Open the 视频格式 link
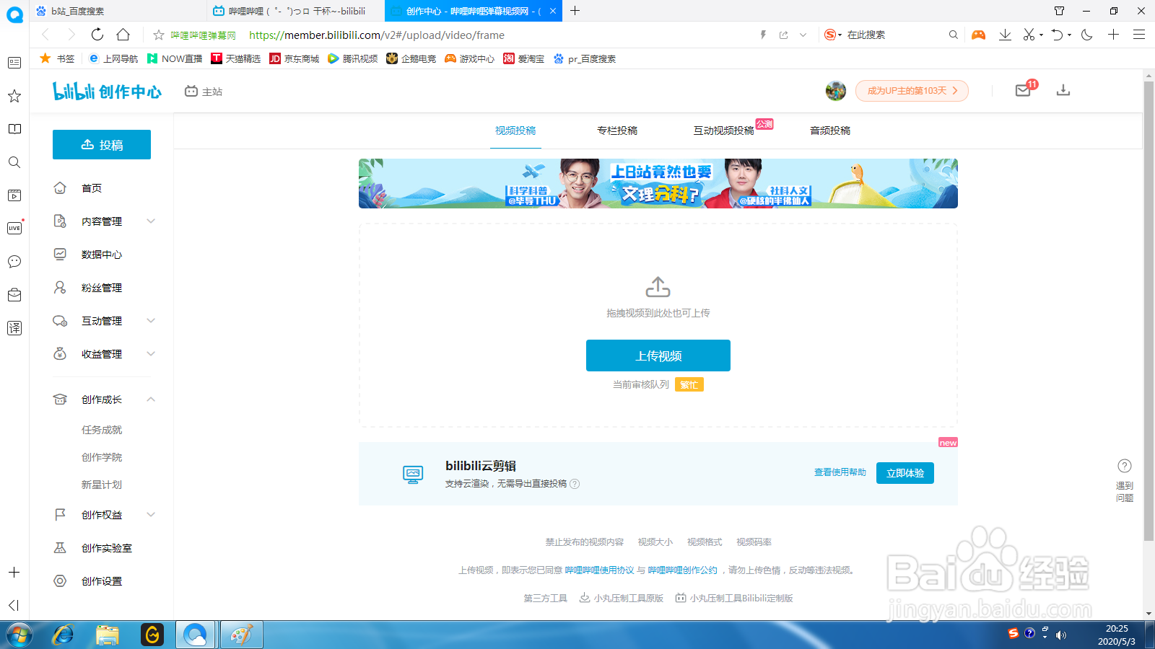 point(705,542)
